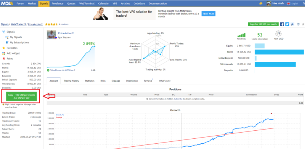Viewport: 305px width, 149px height.
Task: Click the star rating next to 4 reviews
Action: [51, 24]
